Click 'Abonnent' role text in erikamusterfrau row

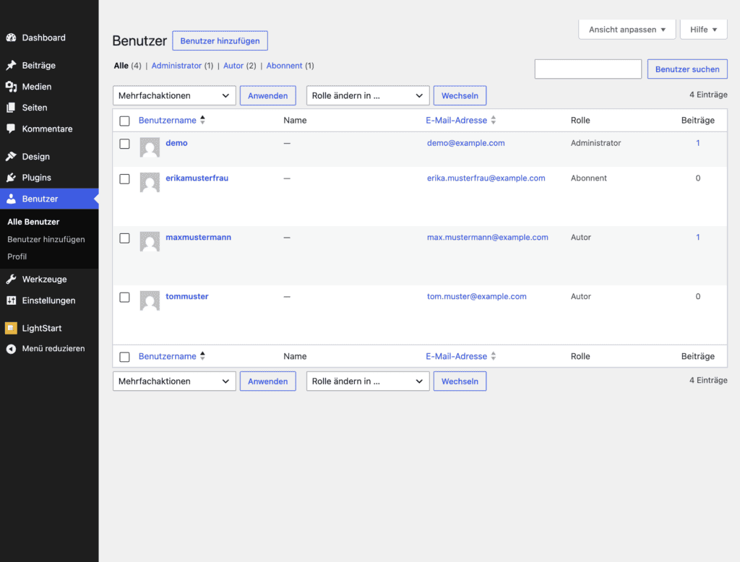(588, 178)
